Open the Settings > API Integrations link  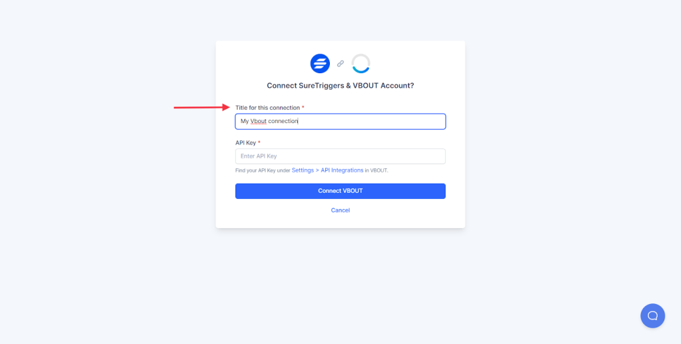327,170
